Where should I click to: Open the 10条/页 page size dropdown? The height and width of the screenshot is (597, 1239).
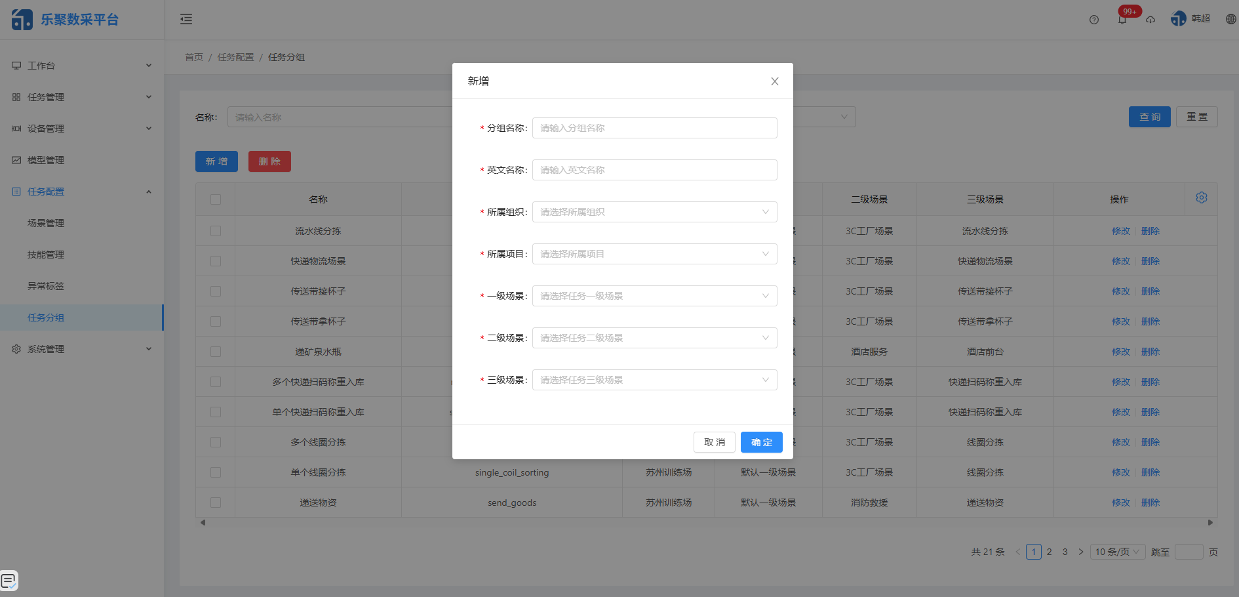[1116, 552]
